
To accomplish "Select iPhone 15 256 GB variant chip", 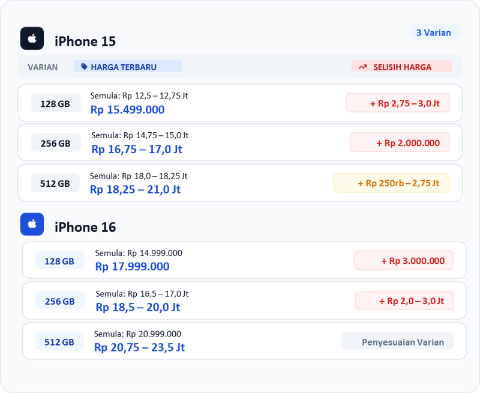I will coord(56,142).
